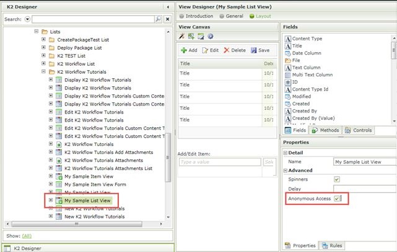The image size is (397, 252).
Task: Select the Created field in Fields list
Action: pyautogui.click(x=297, y=104)
